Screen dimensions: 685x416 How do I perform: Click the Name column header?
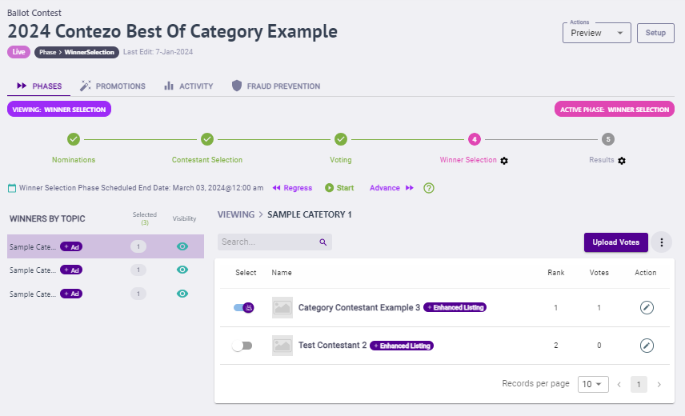(282, 272)
